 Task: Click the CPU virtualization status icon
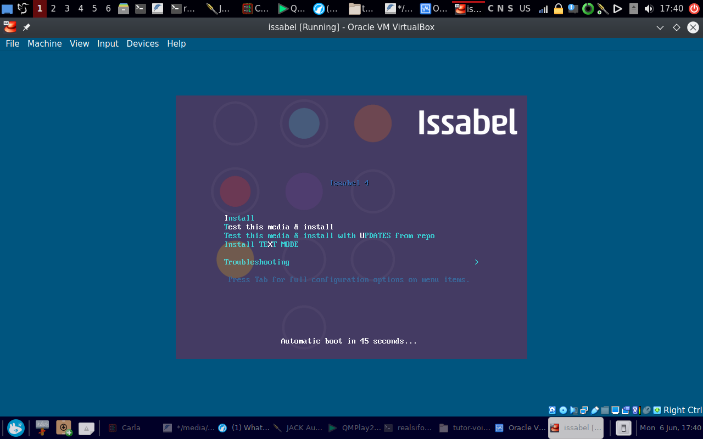pyautogui.click(x=637, y=410)
